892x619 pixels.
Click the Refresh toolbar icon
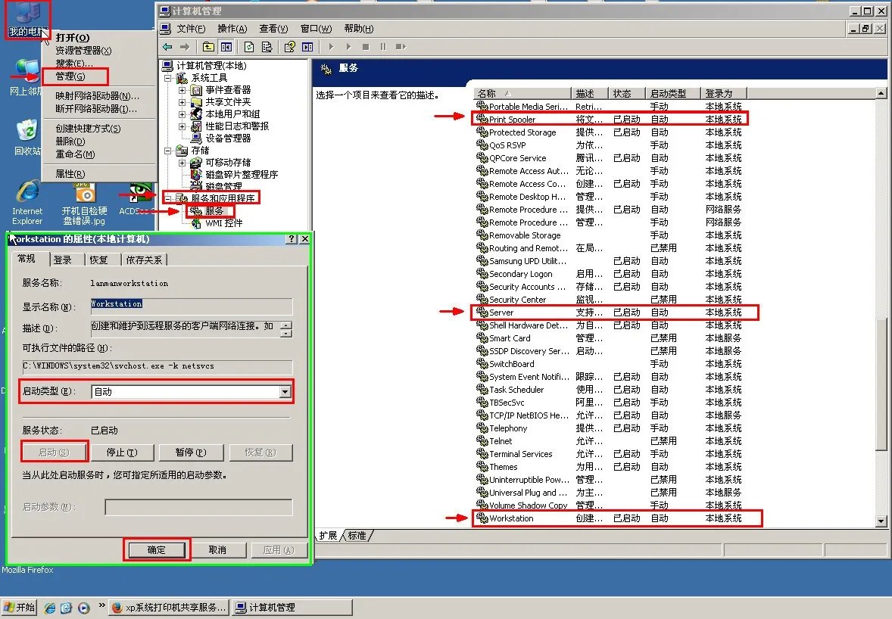(x=248, y=47)
